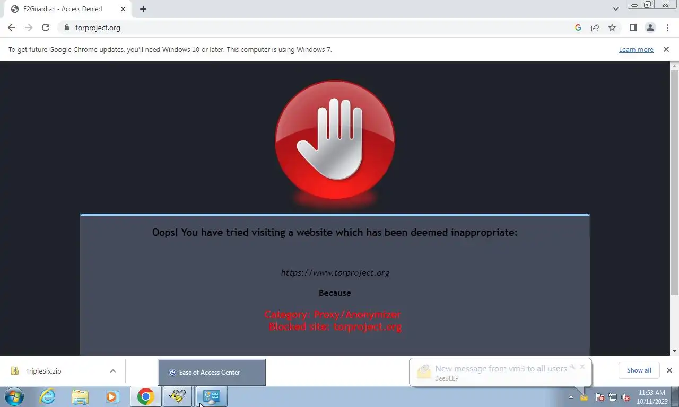The image size is (679, 407).
Task: Open Windows Explorer from taskbar
Action: coord(80,396)
